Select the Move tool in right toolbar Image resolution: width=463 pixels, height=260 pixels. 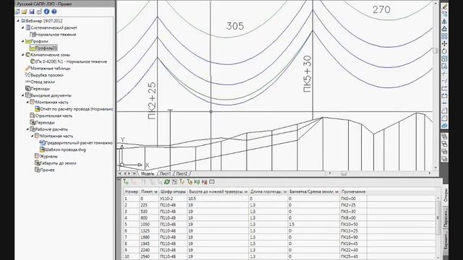point(444,43)
